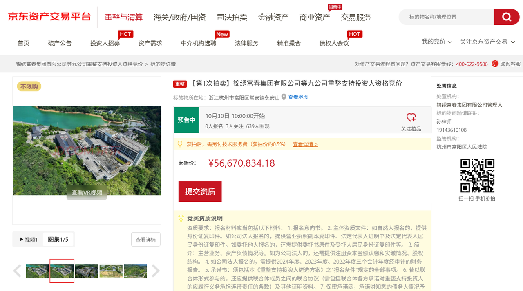
Task: Select the third gallery thumbnail
Action: coord(87,271)
